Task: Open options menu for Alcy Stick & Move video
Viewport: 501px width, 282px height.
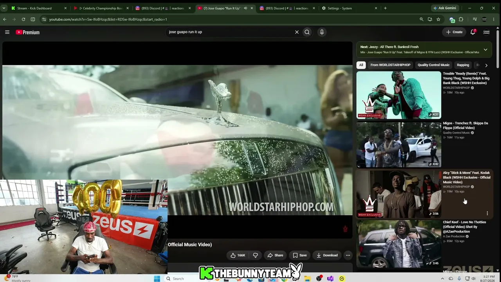Action: (487, 213)
